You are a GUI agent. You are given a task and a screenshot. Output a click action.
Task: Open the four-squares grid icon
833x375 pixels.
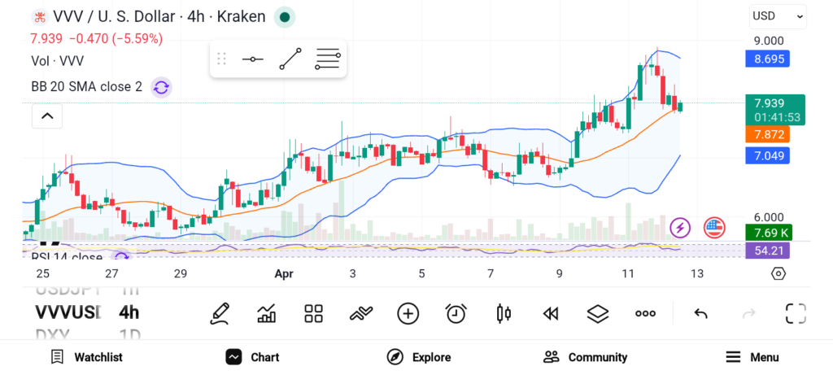[x=313, y=313]
